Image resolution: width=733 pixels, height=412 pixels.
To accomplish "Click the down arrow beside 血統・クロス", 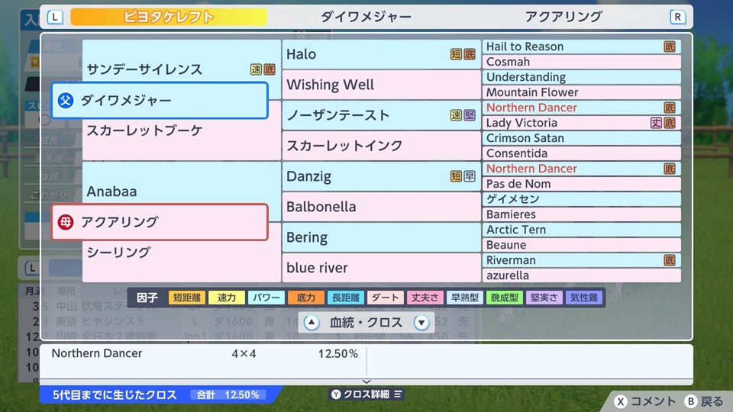I will pos(421,322).
